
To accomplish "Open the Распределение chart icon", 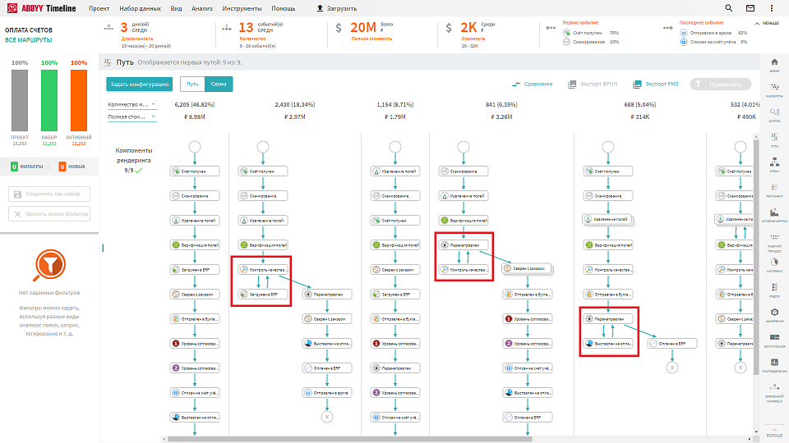I will click(x=774, y=362).
